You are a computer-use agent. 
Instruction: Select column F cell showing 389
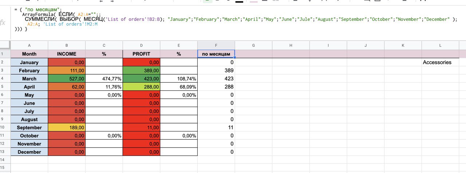point(216,70)
